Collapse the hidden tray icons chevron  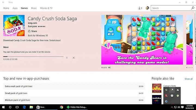coord(172,107)
